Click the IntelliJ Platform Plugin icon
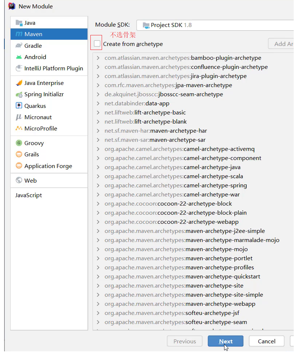The height and width of the screenshot is (355, 301). (x=19, y=69)
